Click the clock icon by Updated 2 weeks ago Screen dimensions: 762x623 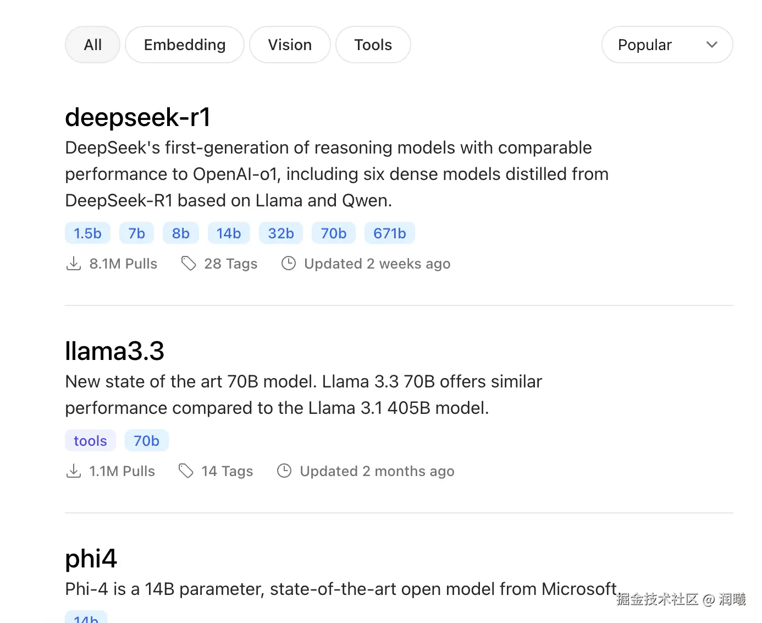[289, 264]
